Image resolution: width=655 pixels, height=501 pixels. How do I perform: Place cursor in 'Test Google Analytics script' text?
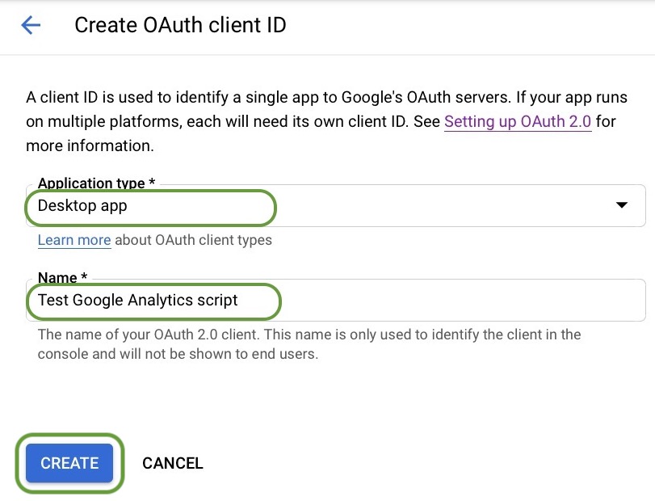(x=137, y=301)
